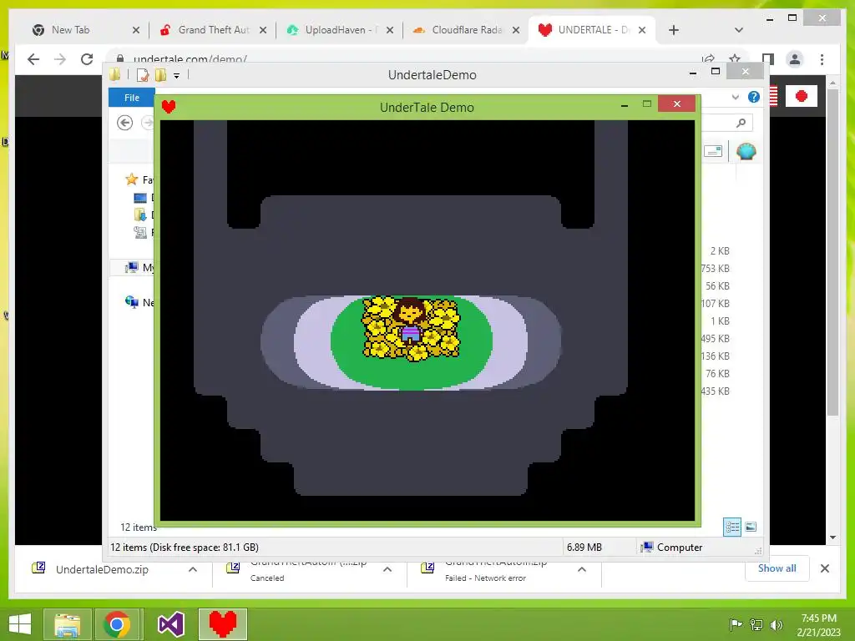Click the Chrome share page icon

(708, 58)
